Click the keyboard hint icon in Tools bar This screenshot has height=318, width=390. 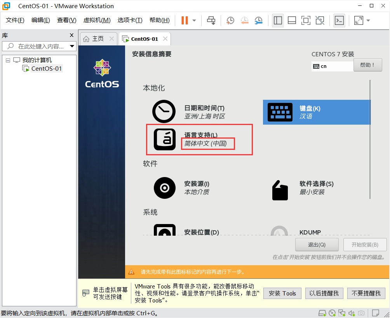(x=85, y=293)
